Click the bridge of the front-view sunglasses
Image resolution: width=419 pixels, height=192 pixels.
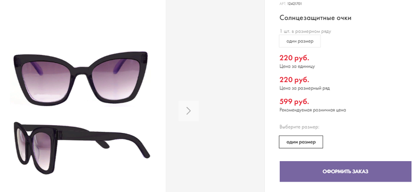[81, 70]
